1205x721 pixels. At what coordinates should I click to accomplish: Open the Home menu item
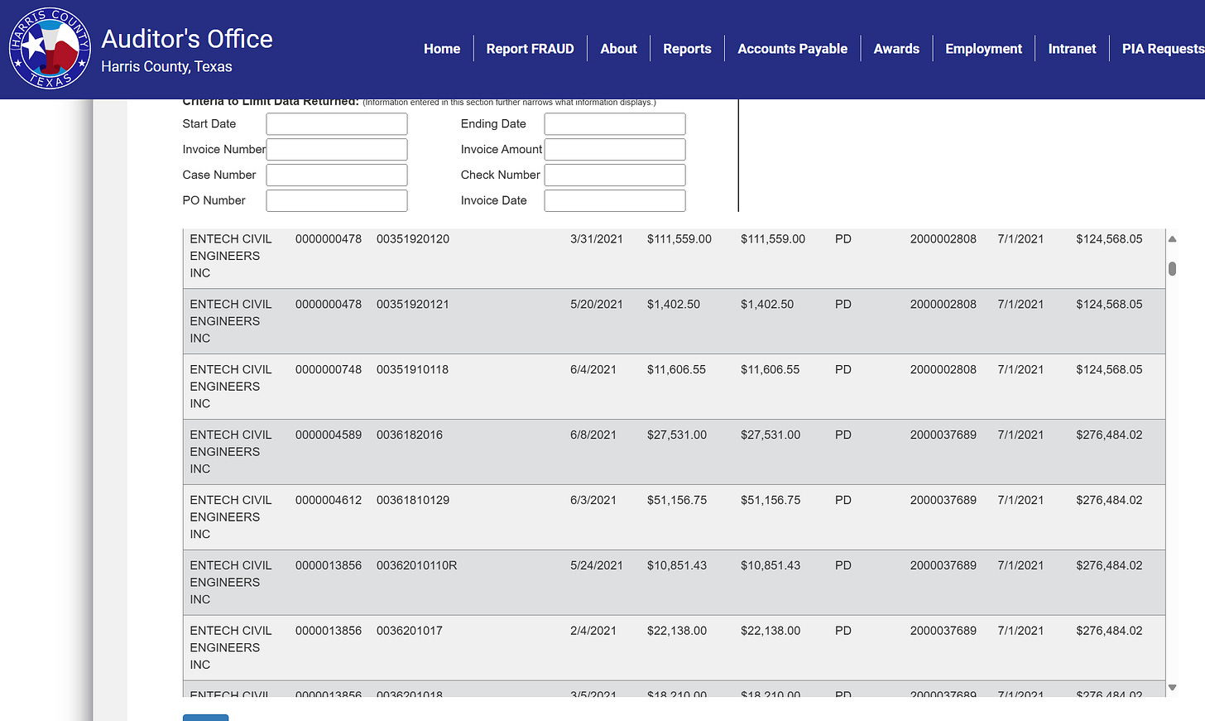pos(442,49)
